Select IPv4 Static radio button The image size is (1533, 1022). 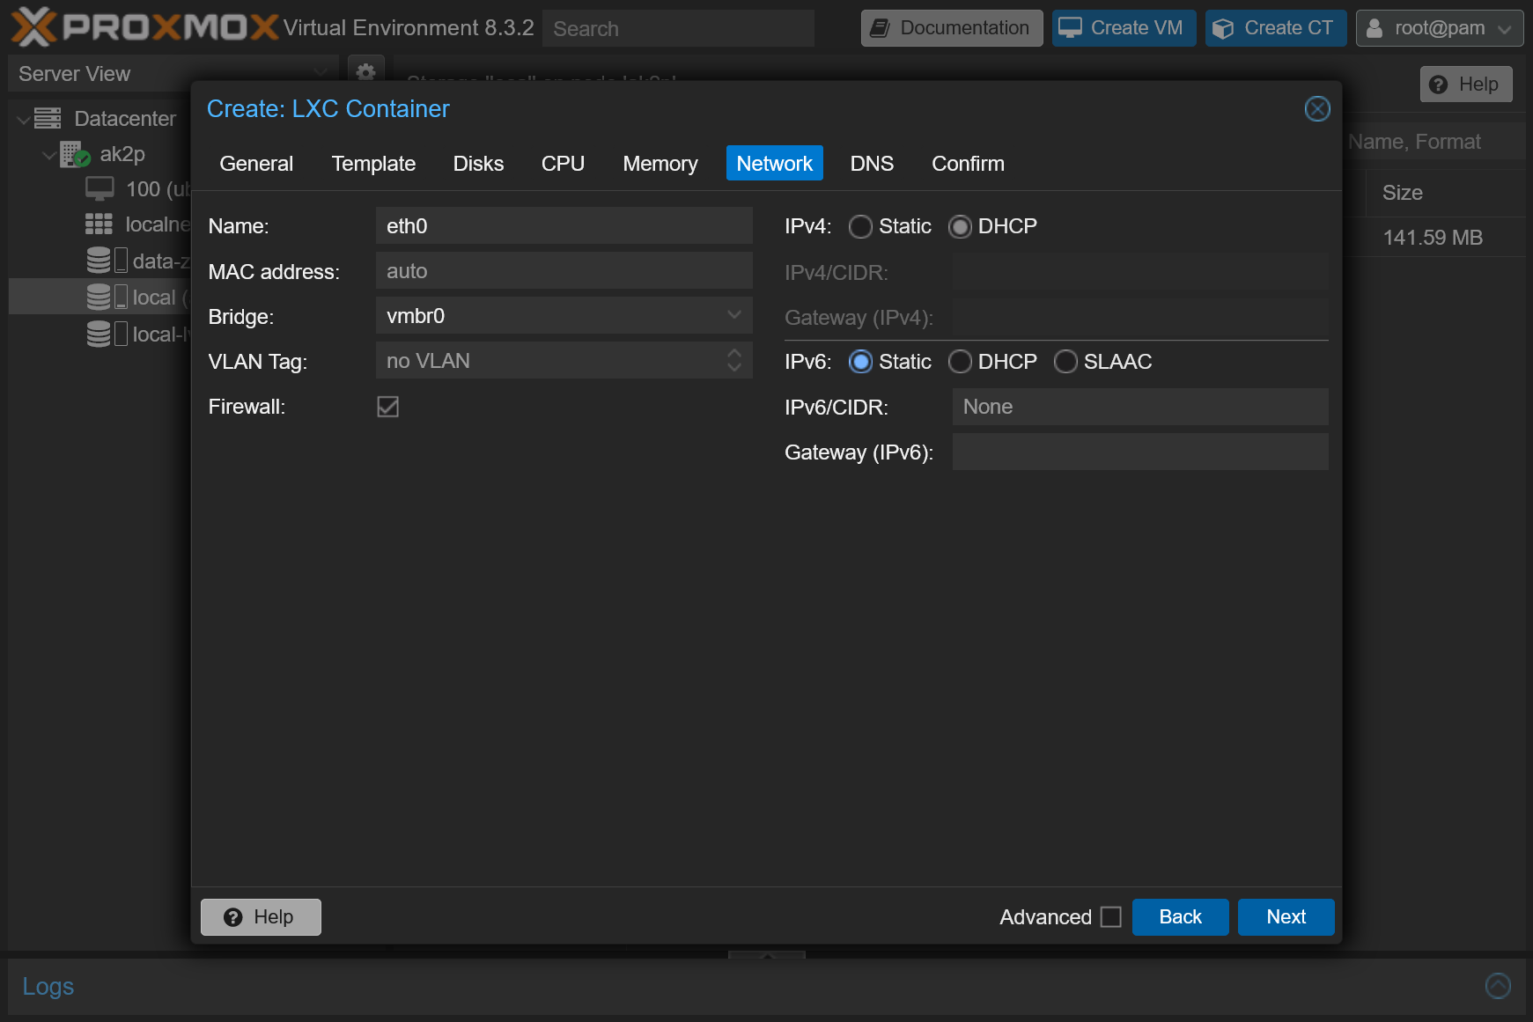[860, 226]
